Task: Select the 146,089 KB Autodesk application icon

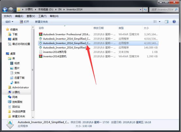Action: pyautogui.click(x=41, y=47)
